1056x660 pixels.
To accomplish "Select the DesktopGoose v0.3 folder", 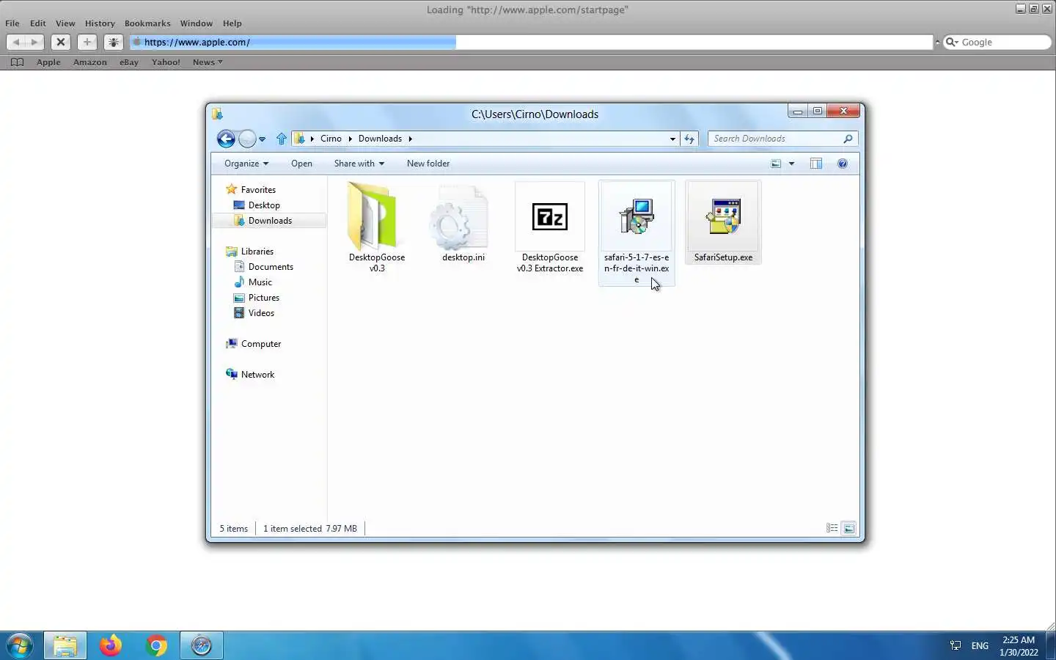I will point(377,228).
